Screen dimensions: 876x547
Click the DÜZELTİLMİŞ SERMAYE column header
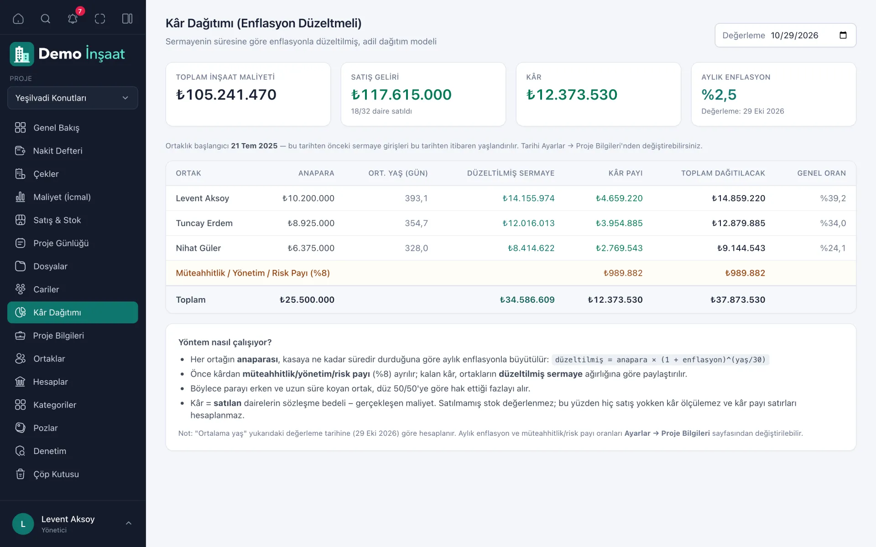pyautogui.click(x=511, y=173)
